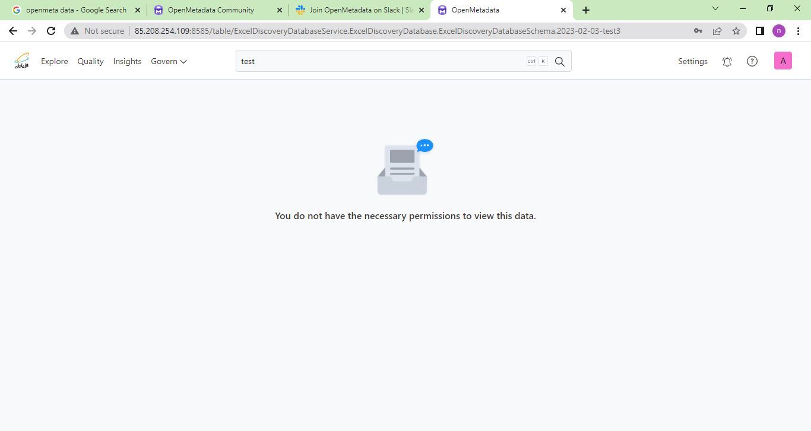Open Settings in the top navbar
The image size is (811, 431).
(x=693, y=61)
